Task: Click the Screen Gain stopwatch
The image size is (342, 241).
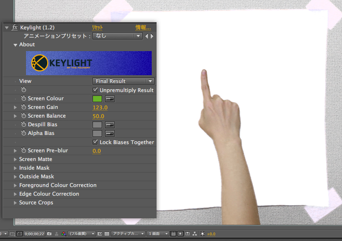Action: point(23,107)
